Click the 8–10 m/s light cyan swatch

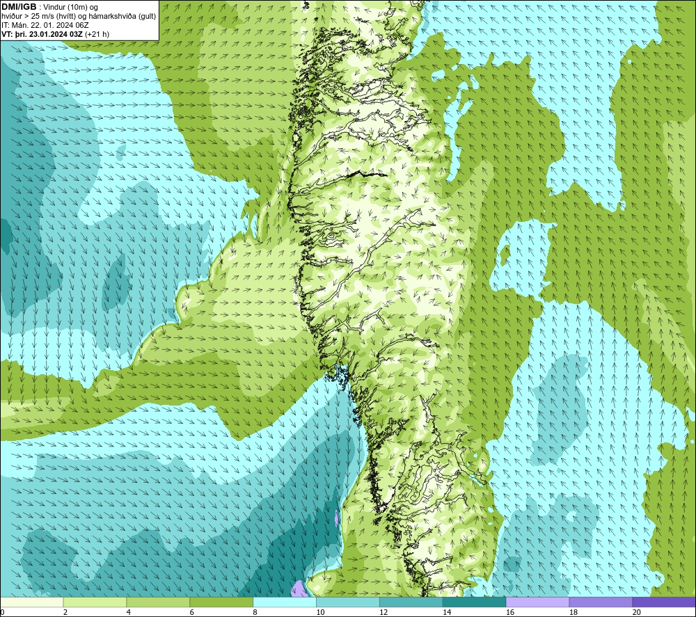click(285, 602)
